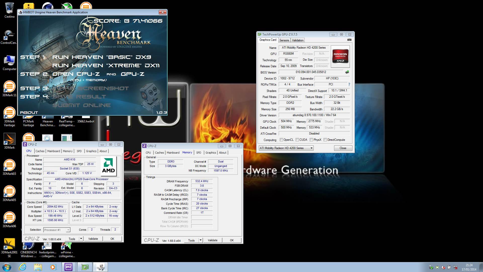Click the AMD logo in CPU-Z
This screenshot has width=483, height=272.
(x=108, y=166)
